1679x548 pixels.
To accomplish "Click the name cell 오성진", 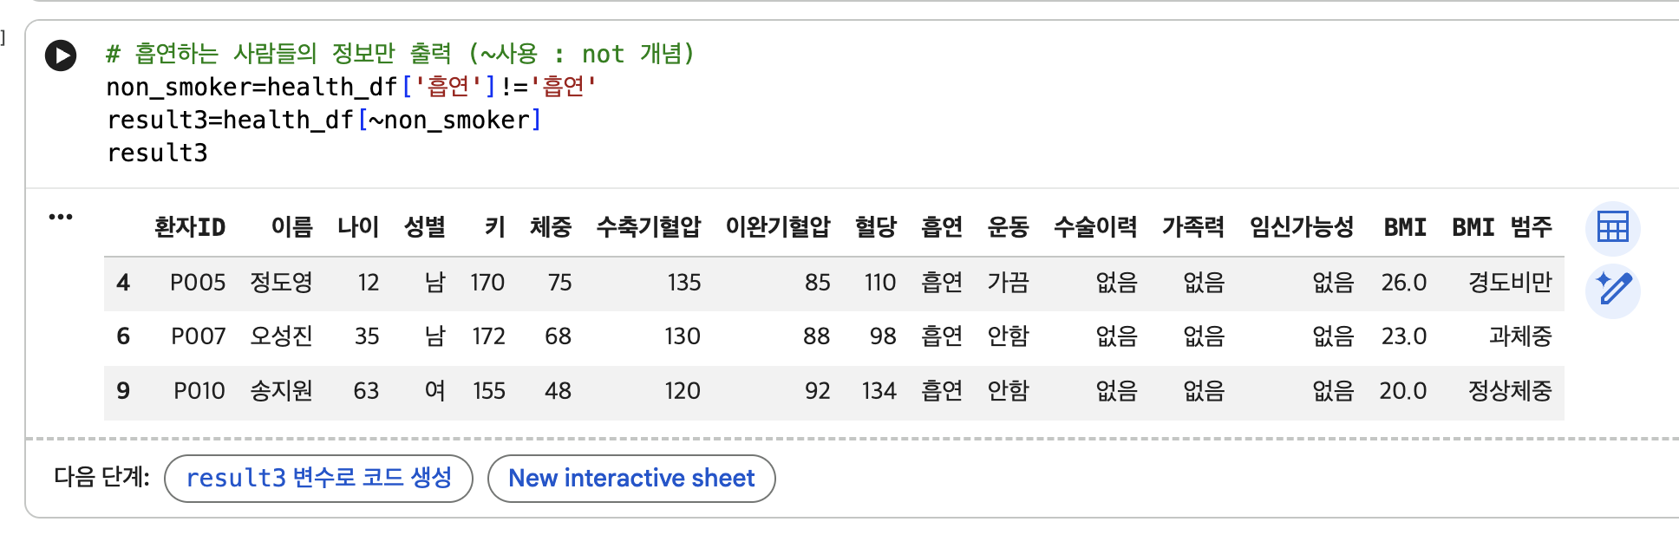I will click(281, 336).
